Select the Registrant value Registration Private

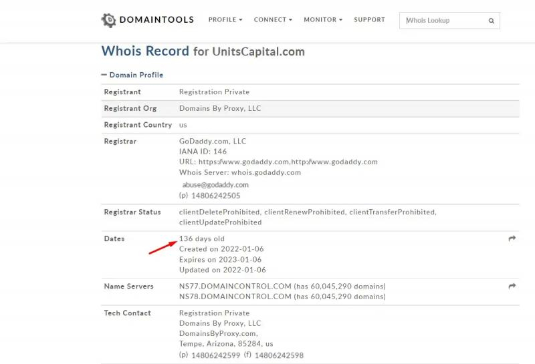tap(214, 92)
